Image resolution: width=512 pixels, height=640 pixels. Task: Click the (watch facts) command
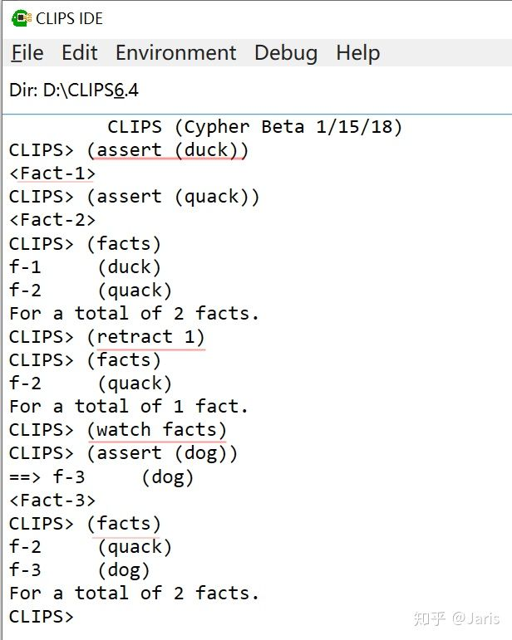pos(156,430)
